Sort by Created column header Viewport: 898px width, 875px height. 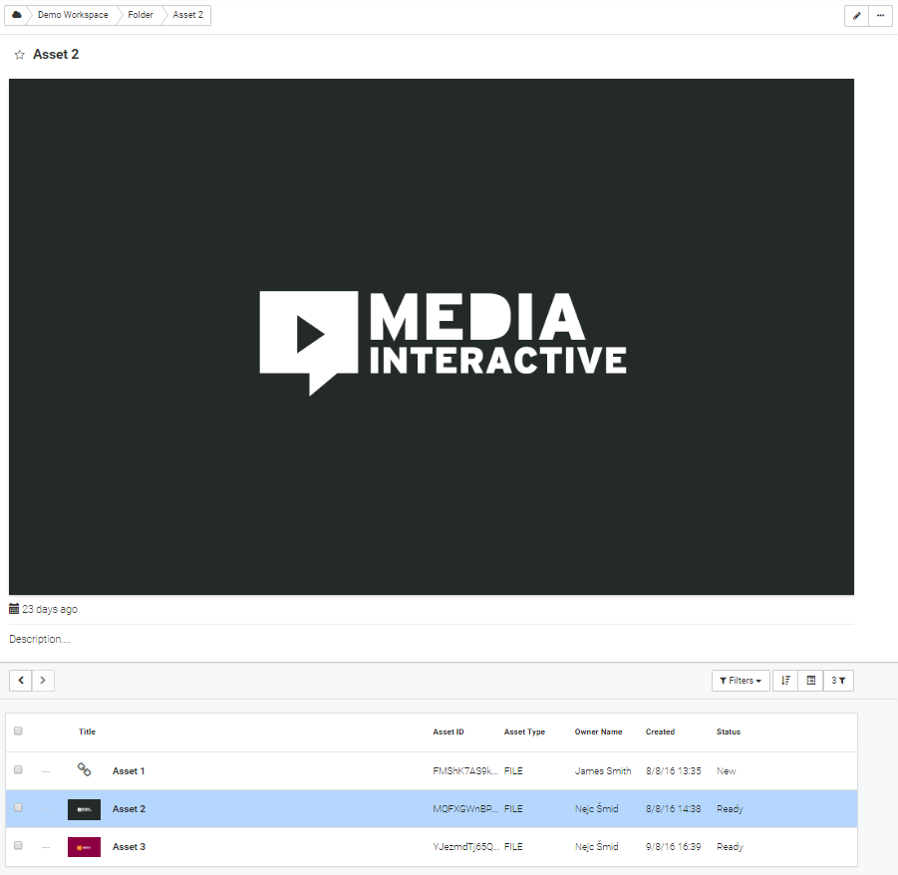[661, 731]
